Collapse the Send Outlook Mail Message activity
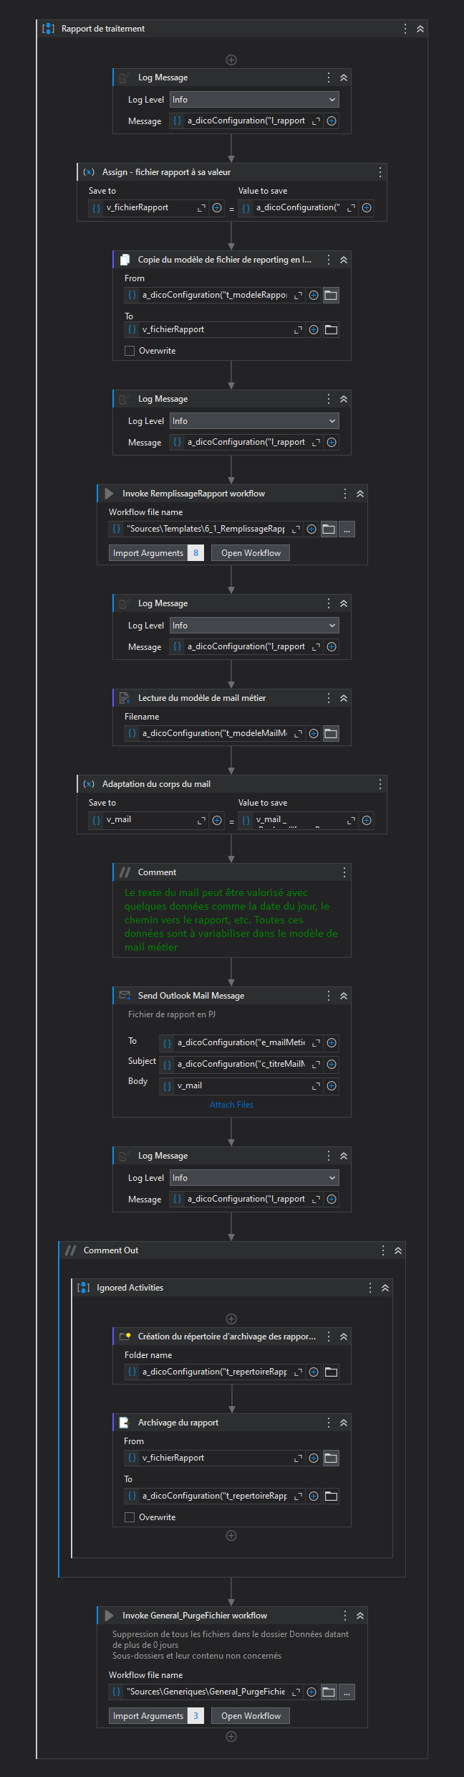This screenshot has width=464, height=1777. 344,996
